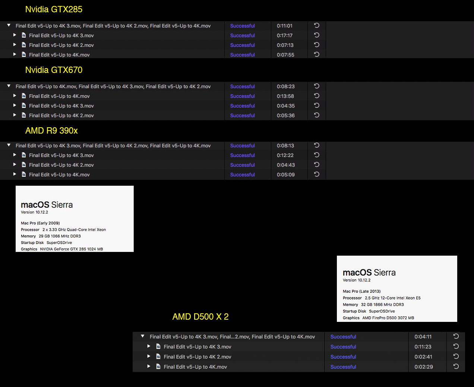Viewport: 474px width, 387px height.
Task: Click the movie file icon in the 0:07:13 row
Action: click(24, 45)
